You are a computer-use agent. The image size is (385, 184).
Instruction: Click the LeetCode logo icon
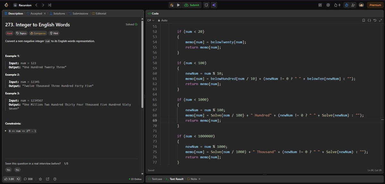pos(6,5)
